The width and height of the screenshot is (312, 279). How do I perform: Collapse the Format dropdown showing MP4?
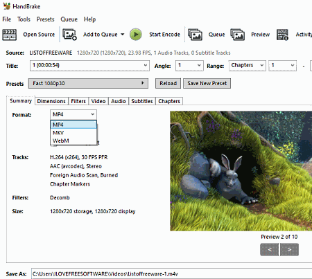(73, 114)
